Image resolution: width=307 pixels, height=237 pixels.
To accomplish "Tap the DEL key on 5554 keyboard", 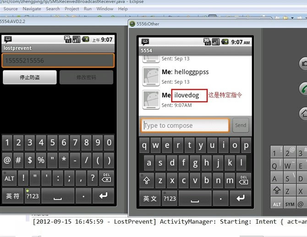I will click(106, 178).
